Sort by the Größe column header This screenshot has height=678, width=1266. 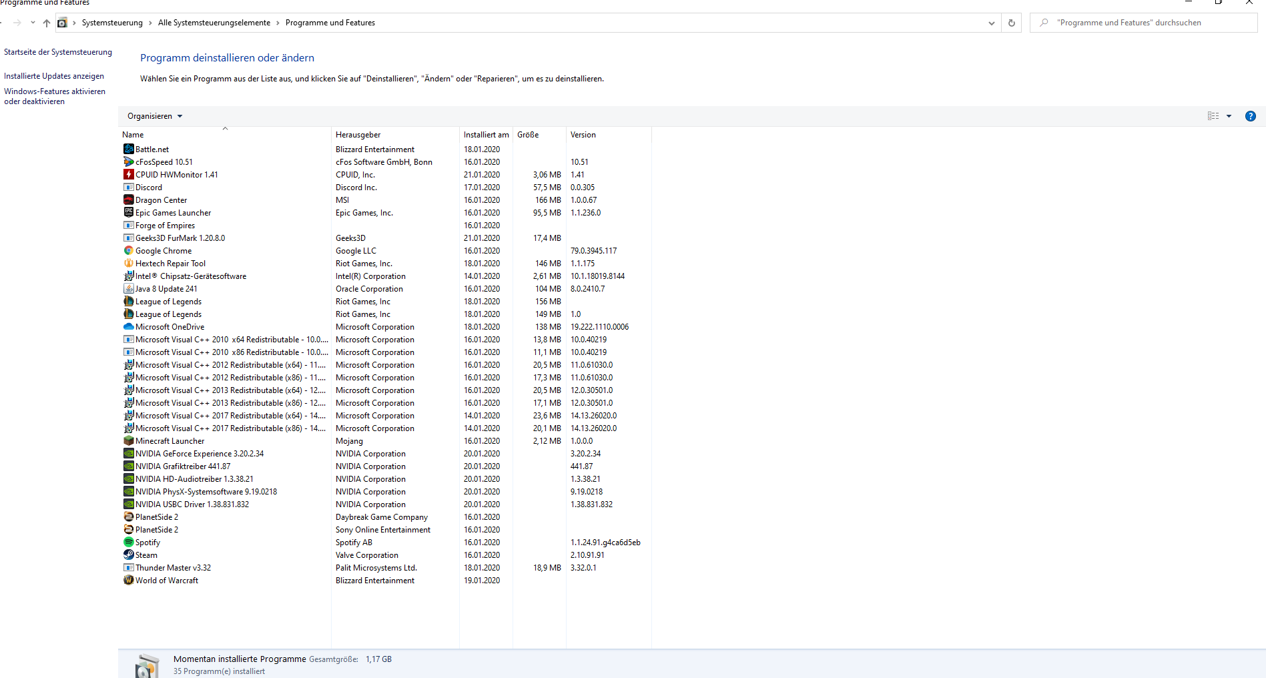point(539,134)
